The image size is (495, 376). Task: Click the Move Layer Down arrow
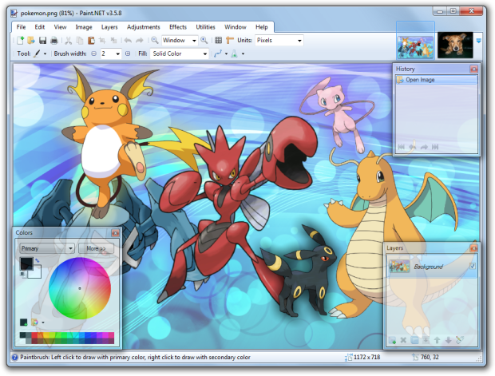448,340
